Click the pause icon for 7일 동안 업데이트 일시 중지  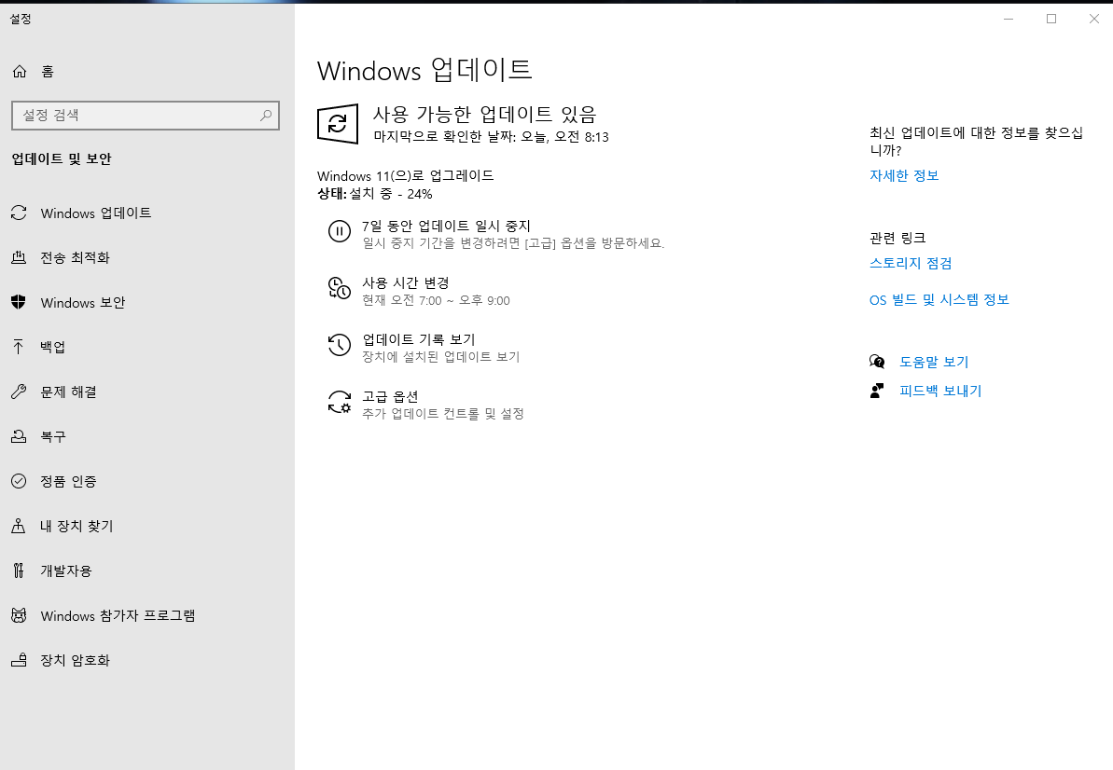[340, 231]
